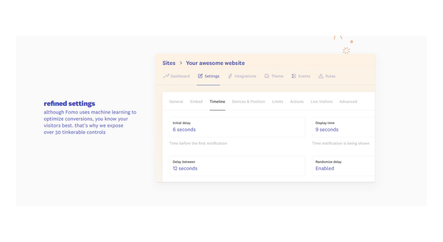Image resolution: width=443 pixels, height=242 pixels.
Task: Switch to the Limits tab
Action: pos(277,102)
